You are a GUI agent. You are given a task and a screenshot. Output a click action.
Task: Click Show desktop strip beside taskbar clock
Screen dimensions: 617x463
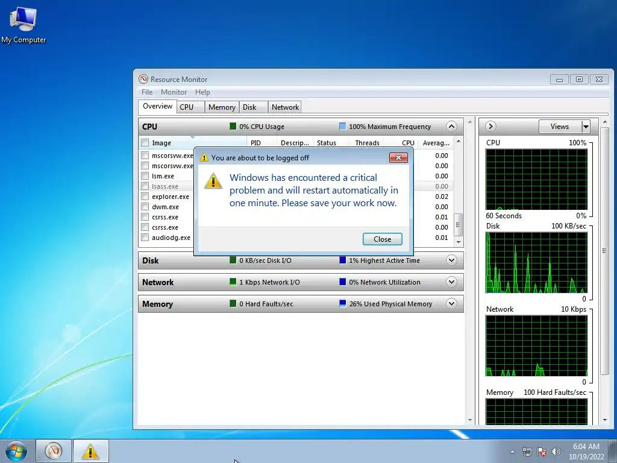click(x=613, y=452)
